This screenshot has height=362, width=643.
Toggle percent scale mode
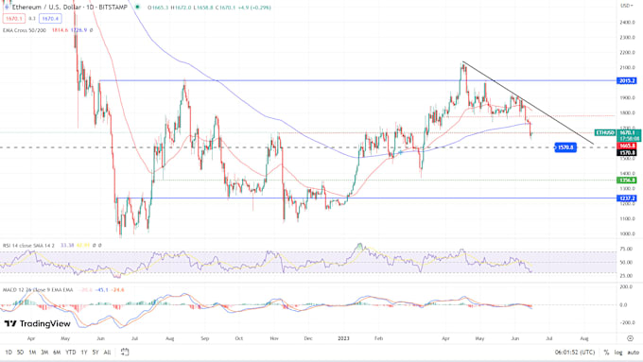(x=606, y=353)
